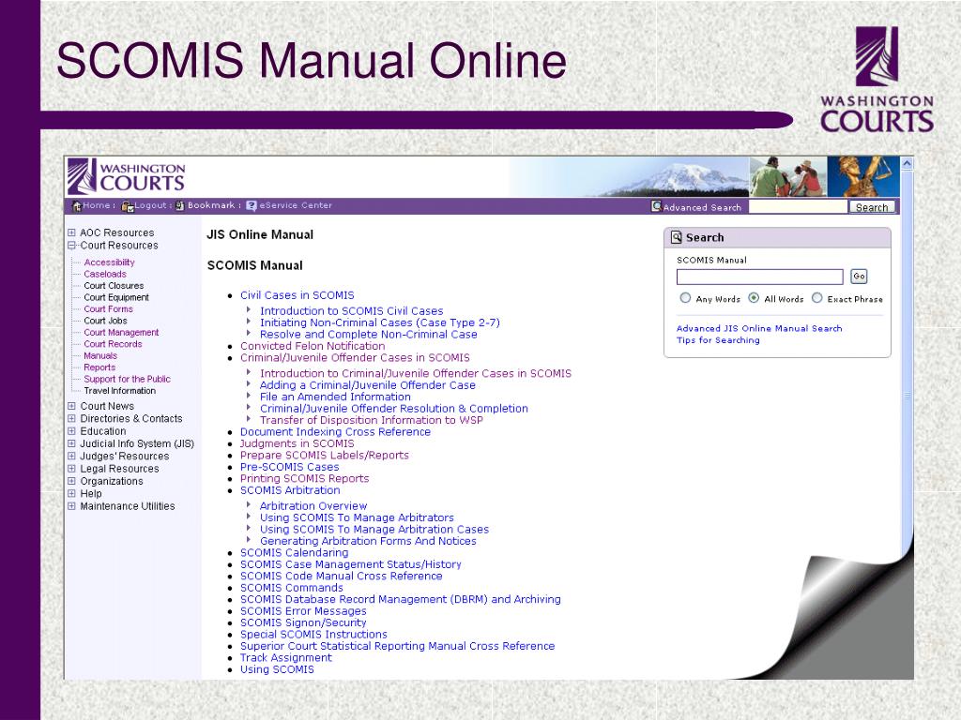The width and height of the screenshot is (961, 720).
Task: Click the Bookmark link text
Action: pos(211,205)
